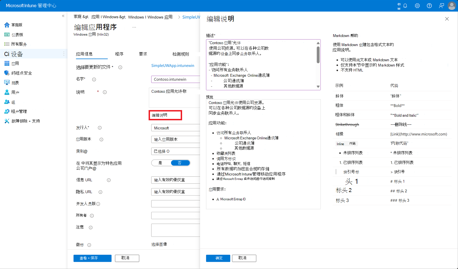Open 应用 apps in sidebar
The width and height of the screenshot is (458, 269).
[x=12, y=63]
